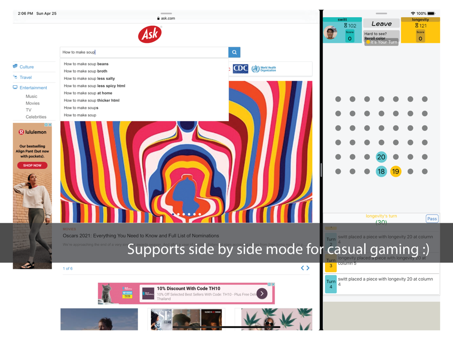Open the Movies subcategory
The image size is (453, 340).
[x=33, y=103]
